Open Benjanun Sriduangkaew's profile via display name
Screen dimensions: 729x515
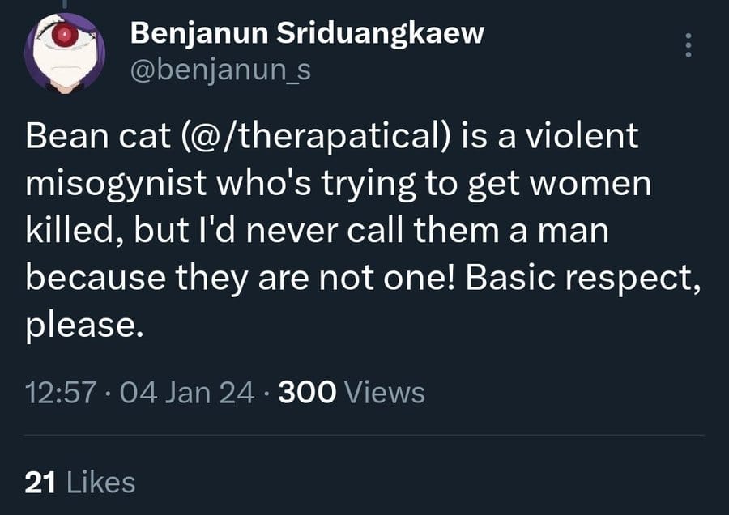(x=307, y=33)
